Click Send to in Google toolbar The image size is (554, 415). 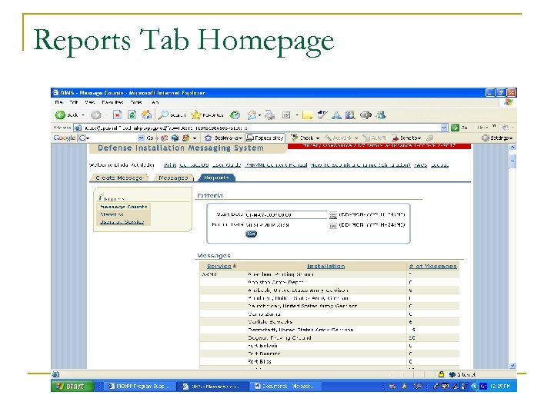[x=406, y=138]
